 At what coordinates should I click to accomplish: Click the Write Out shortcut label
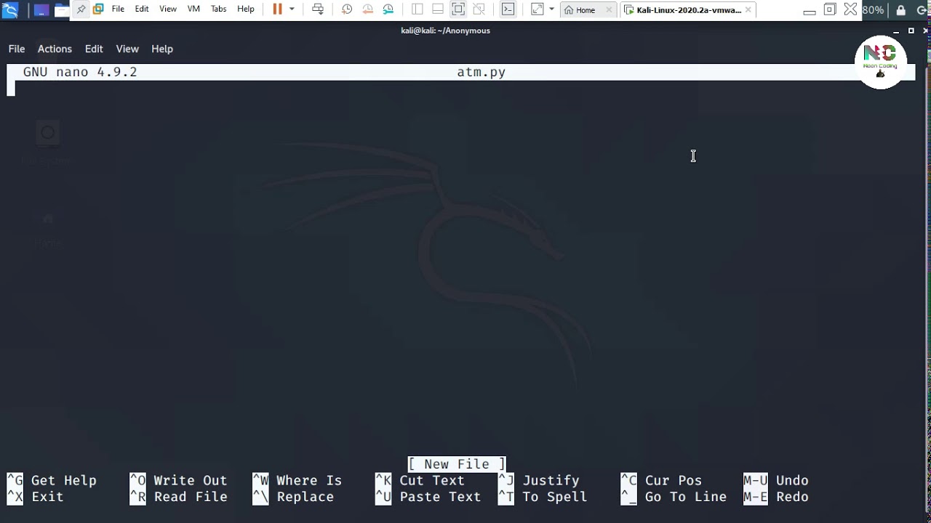[191, 480]
